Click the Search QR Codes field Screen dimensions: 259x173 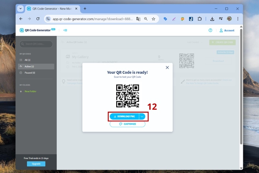[x=36, y=44]
